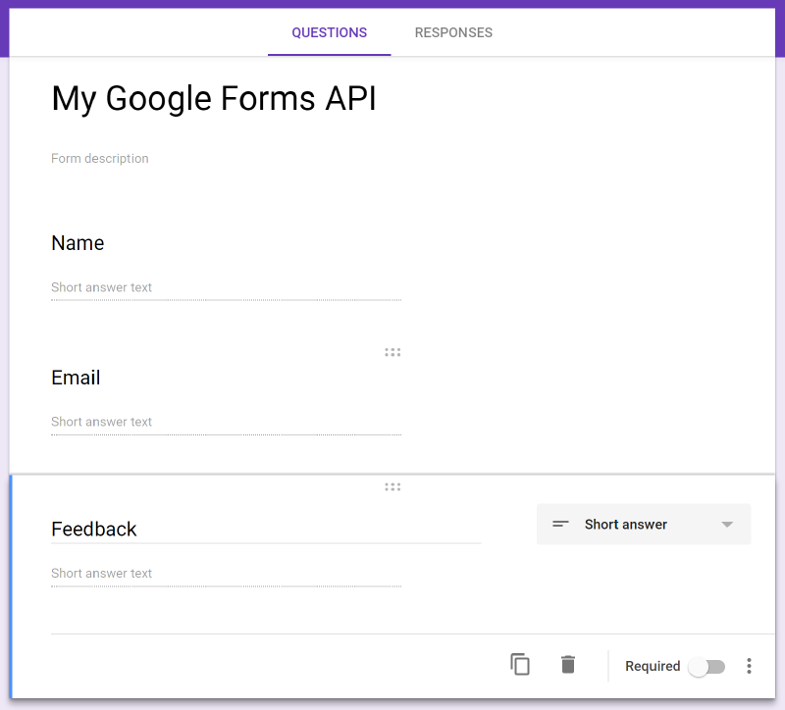Duplicate the Feedback question
Image resolution: width=785 pixels, height=710 pixels.
pos(520,665)
